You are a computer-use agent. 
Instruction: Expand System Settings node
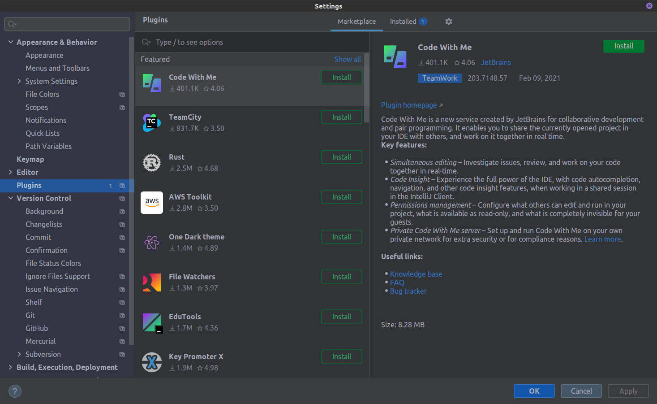[x=19, y=81]
